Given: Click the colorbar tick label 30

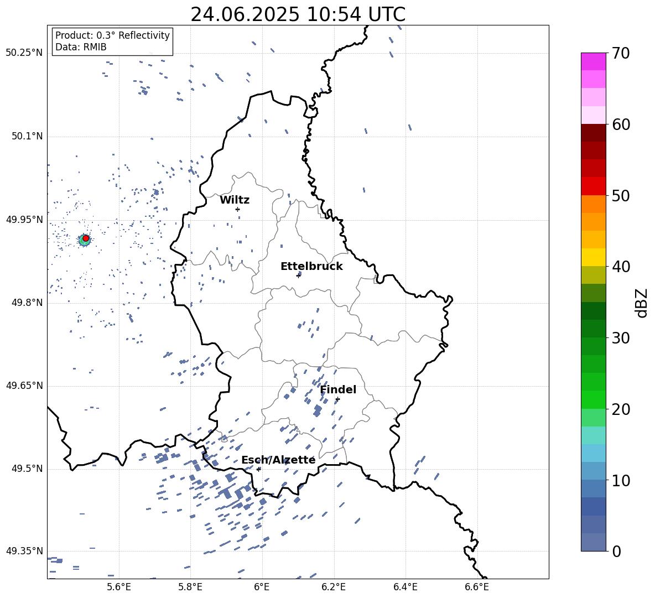Looking at the screenshot, I should point(621,338).
